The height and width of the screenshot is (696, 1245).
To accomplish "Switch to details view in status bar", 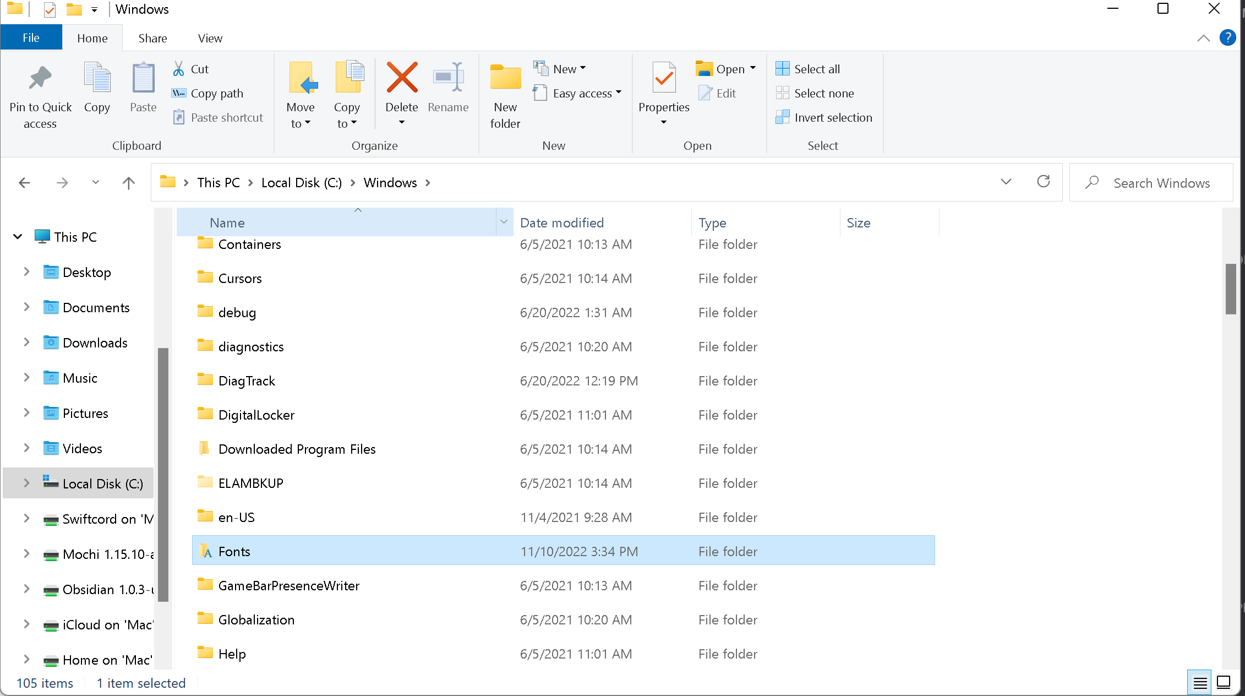I will [1199, 683].
